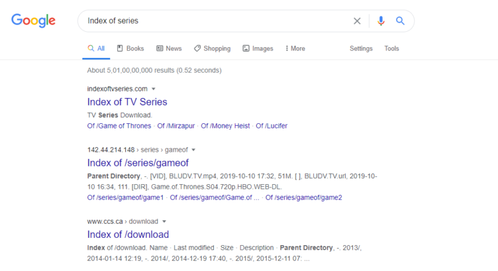Open Of /series/gameof/game1 sitelink
This screenshot has height=271, width=498.
[x=125, y=198]
